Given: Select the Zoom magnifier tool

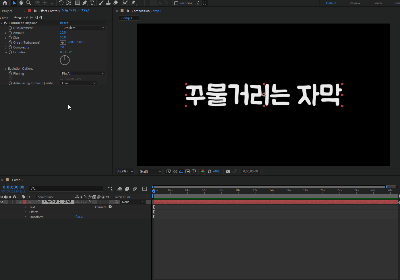Looking at the screenshot, I should [x=28, y=3].
